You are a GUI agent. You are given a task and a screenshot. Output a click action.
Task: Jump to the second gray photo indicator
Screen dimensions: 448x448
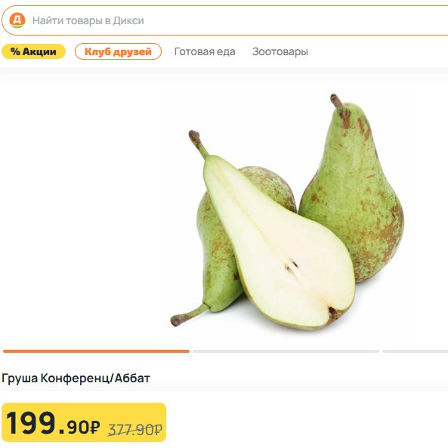[x=286, y=351]
